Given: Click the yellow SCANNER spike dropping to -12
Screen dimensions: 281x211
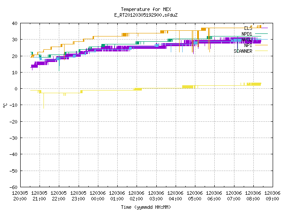Looking at the screenshot, I should (x=43, y=101).
